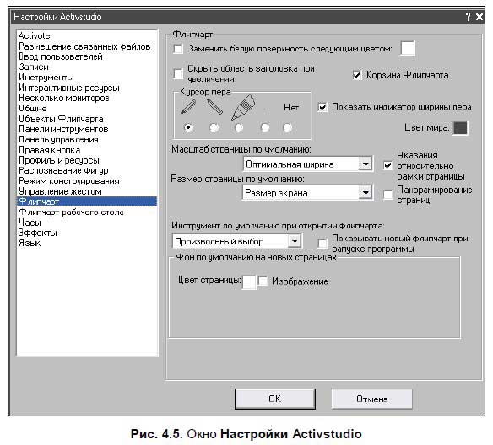Viewport: 493px width, 445px height.
Task: Select the third pen cursor radio button
Action: [239, 127]
